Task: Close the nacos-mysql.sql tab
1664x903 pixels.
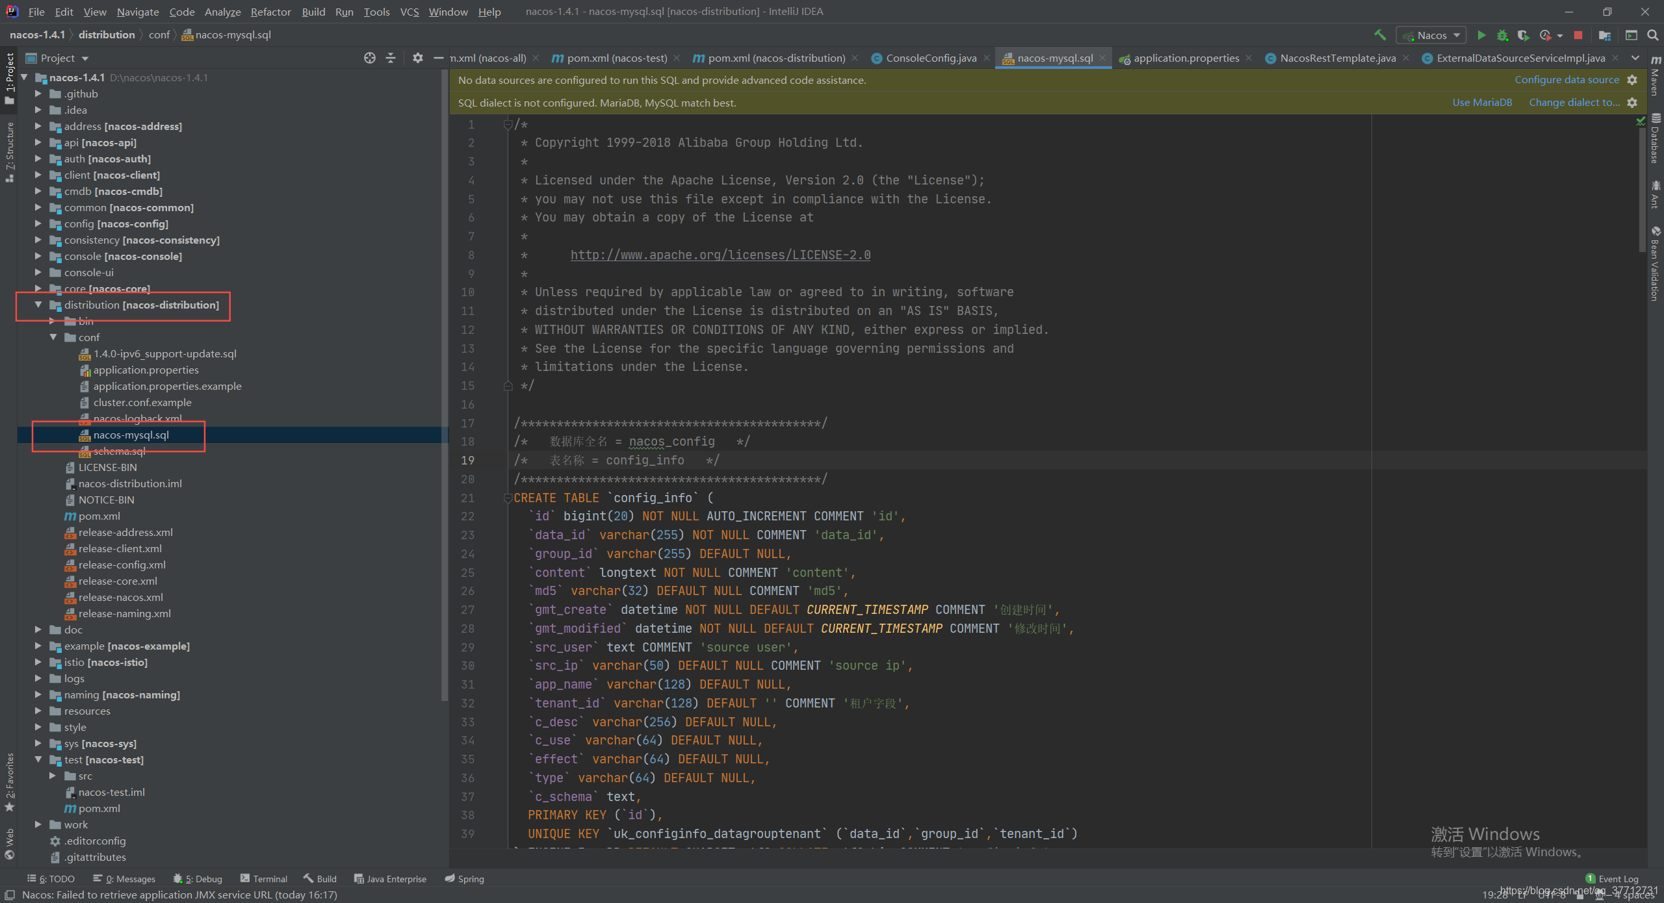Action: click(1102, 58)
